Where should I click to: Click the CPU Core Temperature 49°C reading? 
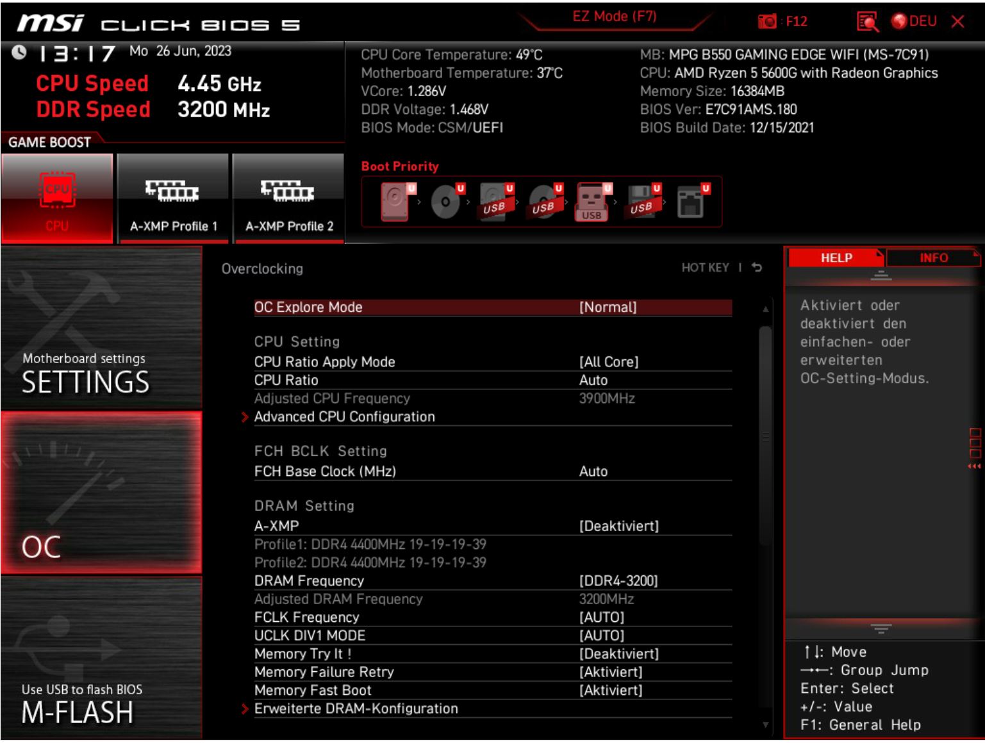point(451,55)
